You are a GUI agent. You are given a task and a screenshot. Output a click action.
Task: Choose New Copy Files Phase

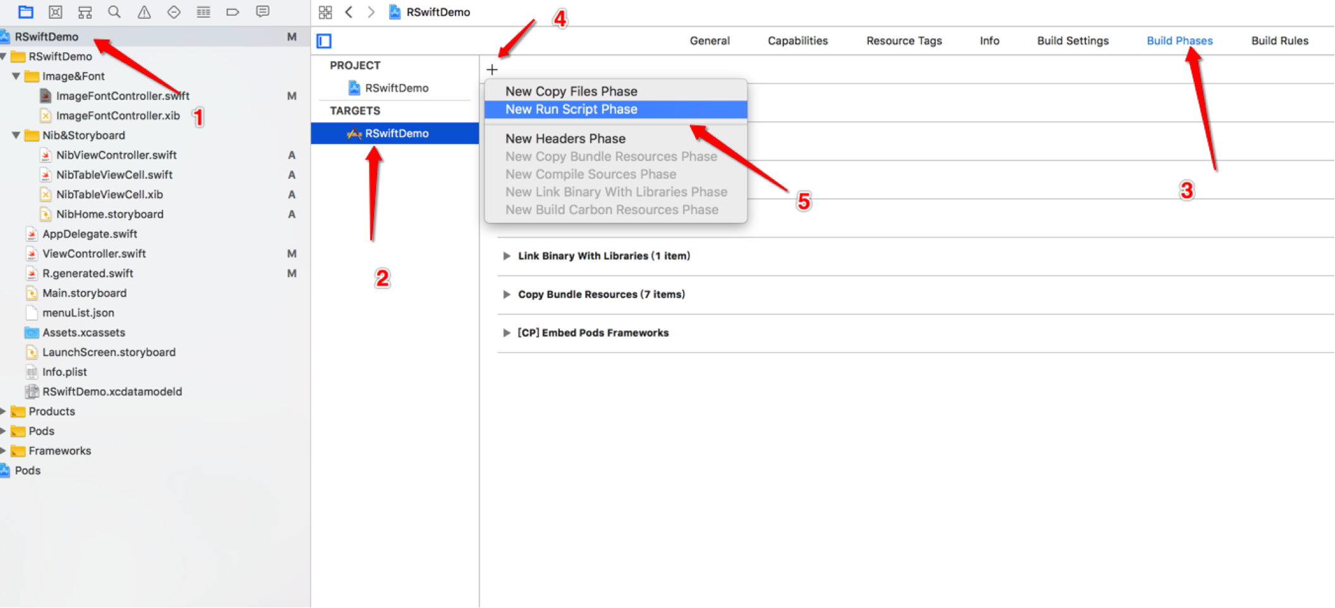click(616, 91)
